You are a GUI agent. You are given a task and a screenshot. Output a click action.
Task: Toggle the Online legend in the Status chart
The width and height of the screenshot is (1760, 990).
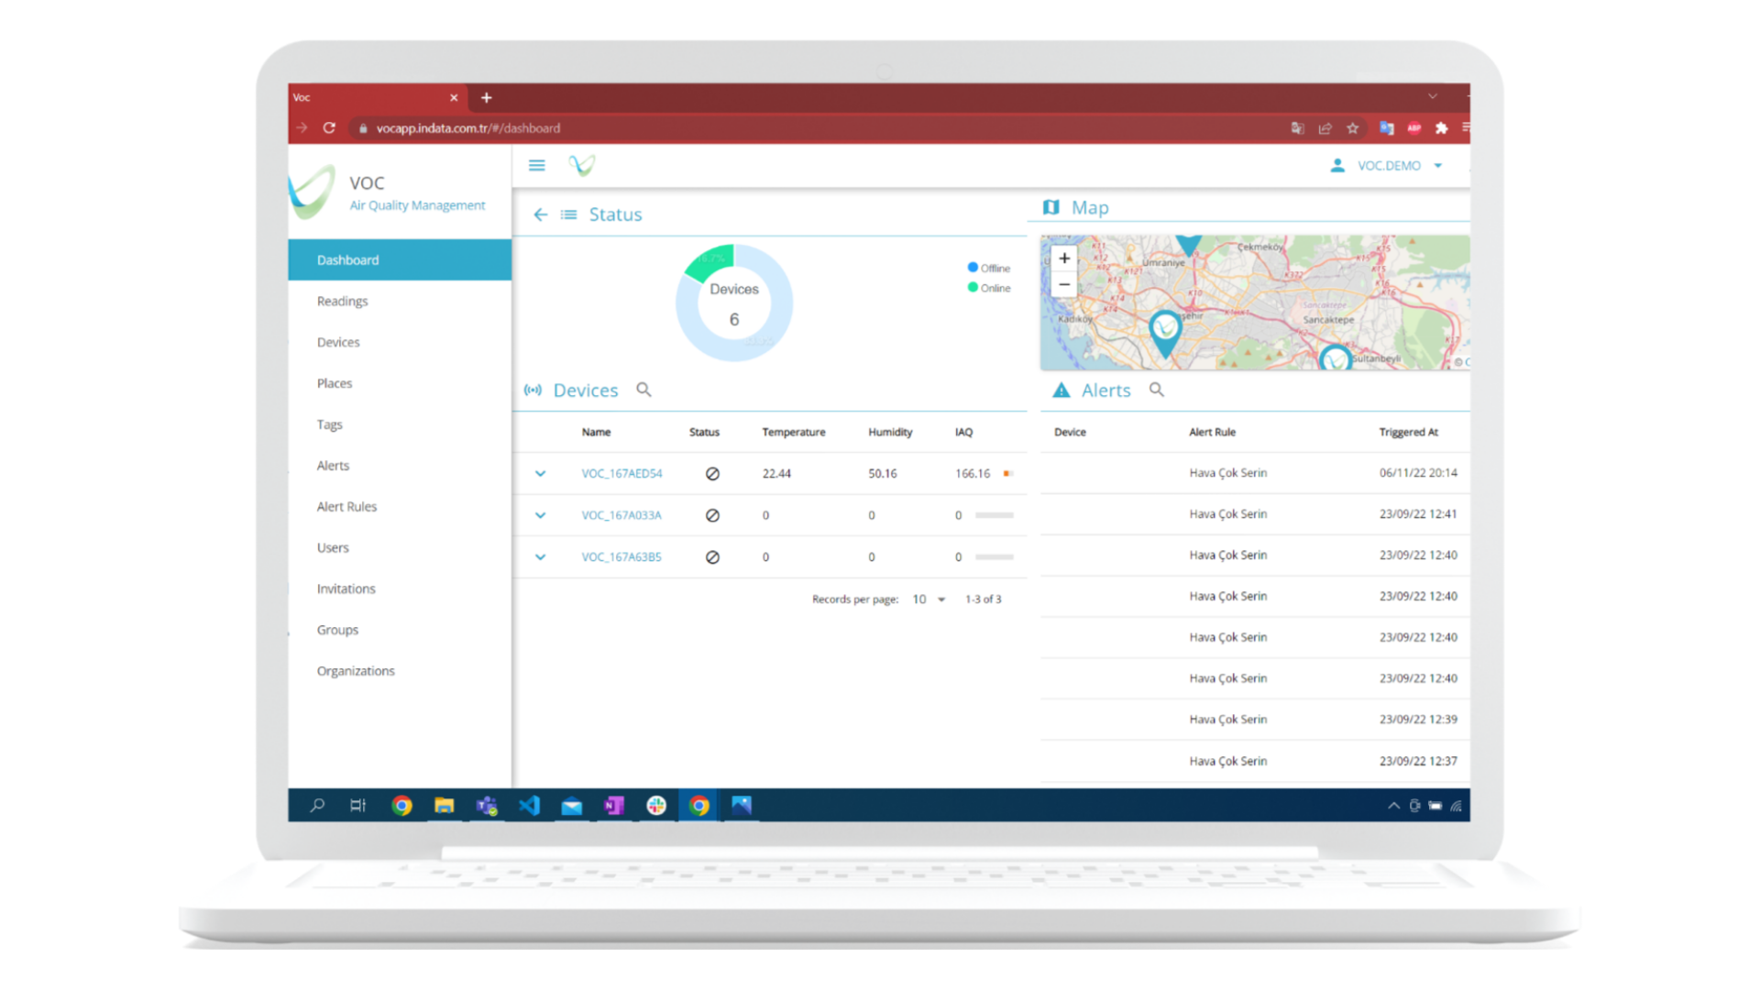988,287
